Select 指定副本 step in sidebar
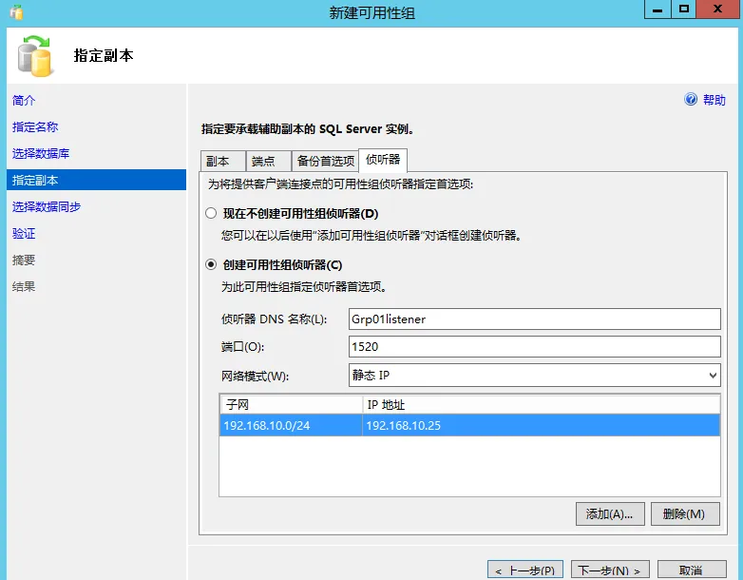This screenshot has height=580, width=743. [96, 180]
